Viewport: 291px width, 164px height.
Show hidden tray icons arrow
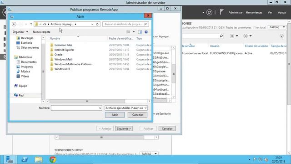coord(249,159)
